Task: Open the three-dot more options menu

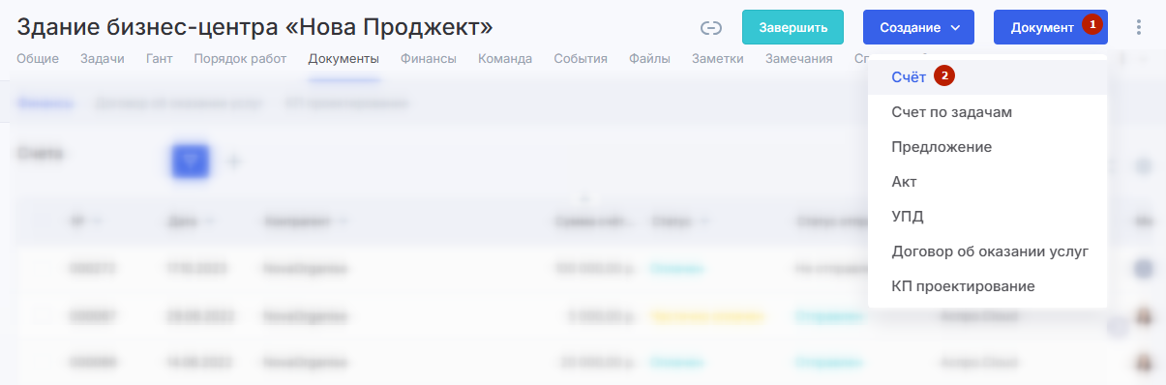Action: [1139, 27]
